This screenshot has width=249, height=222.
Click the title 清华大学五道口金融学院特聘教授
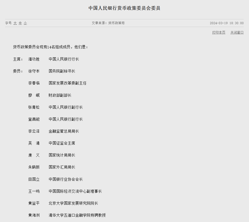pos(77,215)
